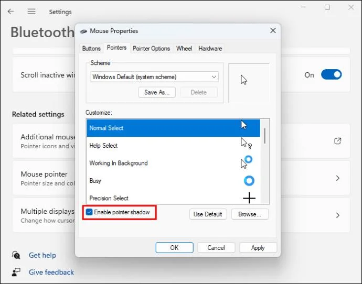
Task: Open the Pointer Options tab
Action: click(151, 48)
